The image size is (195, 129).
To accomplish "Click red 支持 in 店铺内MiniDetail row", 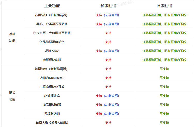I will 108,78.
